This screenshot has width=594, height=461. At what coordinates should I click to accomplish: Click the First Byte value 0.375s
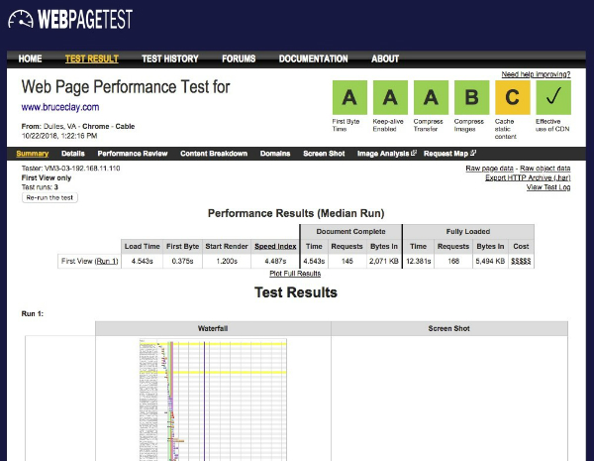pyautogui.click(x=182, y=261)
